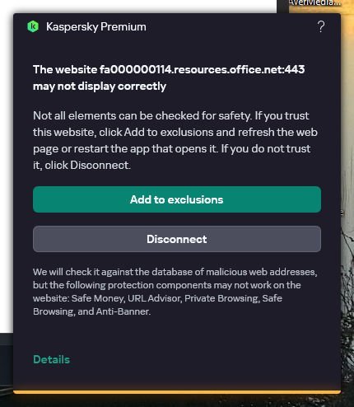
Task: Click the white window area above the popup
Action: pyautogui.click(x=137, y=6)
